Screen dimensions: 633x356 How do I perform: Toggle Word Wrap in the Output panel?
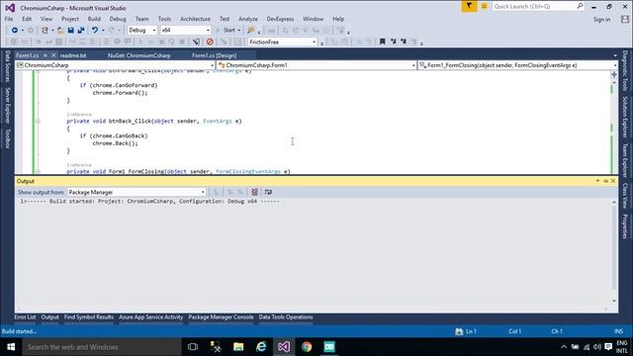(268, 192)
